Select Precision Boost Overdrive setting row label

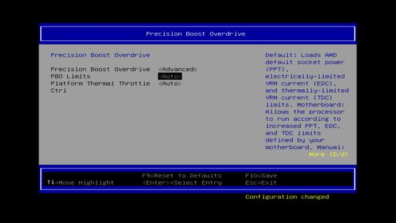(100, 69)
